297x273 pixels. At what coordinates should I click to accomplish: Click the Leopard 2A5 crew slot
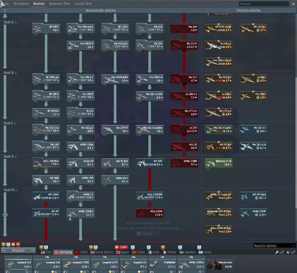point(18,264)
